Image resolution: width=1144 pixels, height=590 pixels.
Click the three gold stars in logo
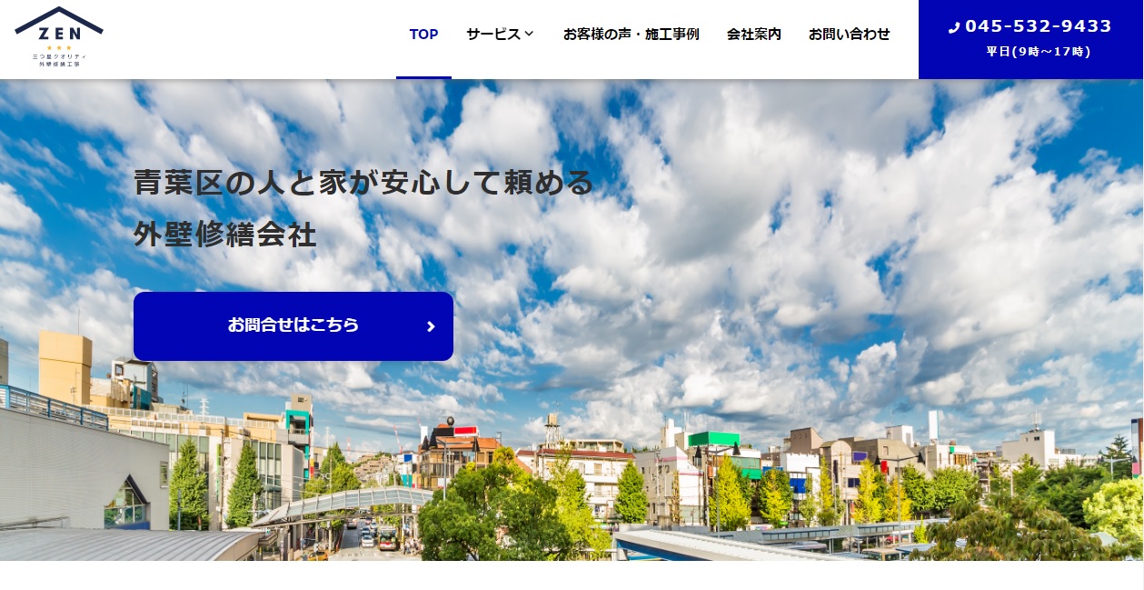click(59, 47)
